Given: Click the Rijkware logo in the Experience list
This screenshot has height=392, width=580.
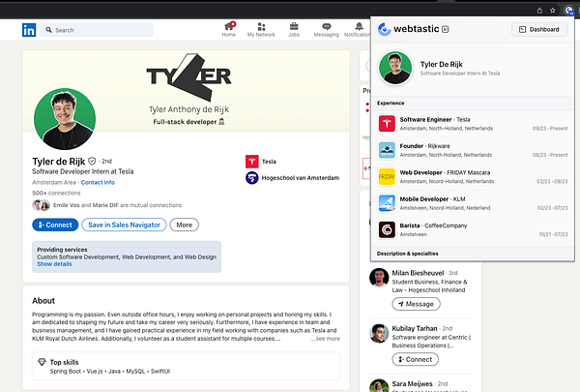Looking at the screenshot, I should tap(387, 150).
